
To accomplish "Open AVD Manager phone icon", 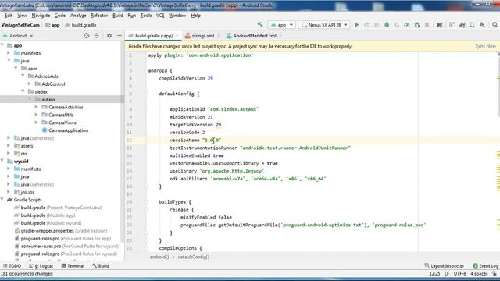I will tap(472, 25).
